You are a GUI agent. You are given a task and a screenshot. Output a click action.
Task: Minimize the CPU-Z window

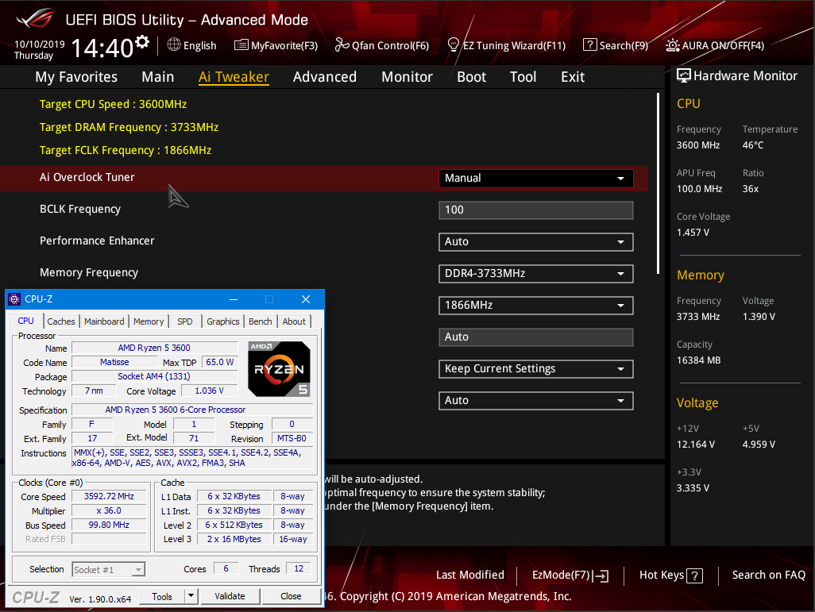[234, 299]
